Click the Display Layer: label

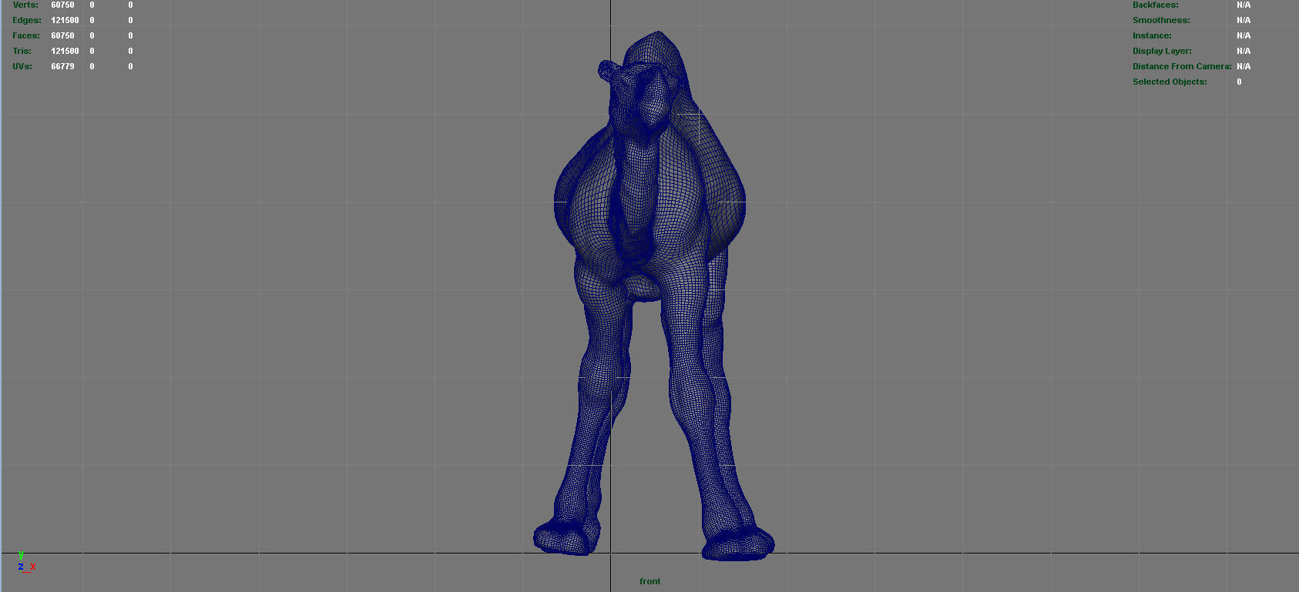pyautogui.click(x=1162, y=51)
